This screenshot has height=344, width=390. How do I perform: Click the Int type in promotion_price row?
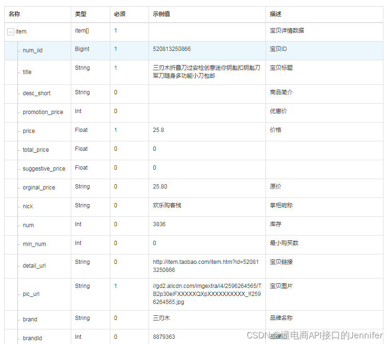click(78, 111)
